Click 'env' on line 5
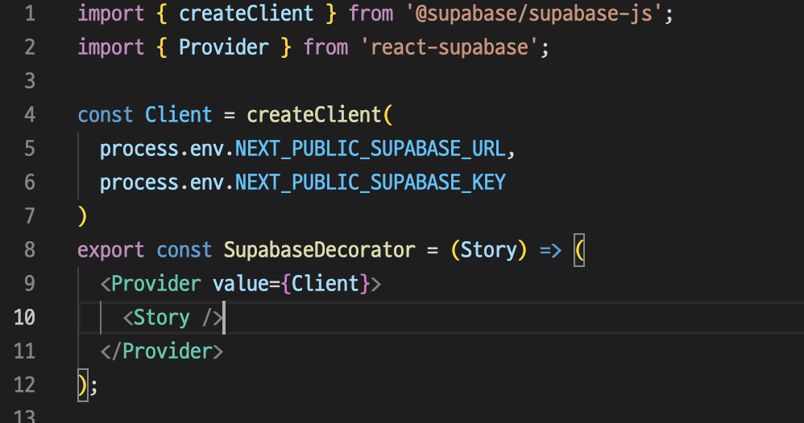Viewport: 804px width, 423px height. pos(207,149)
